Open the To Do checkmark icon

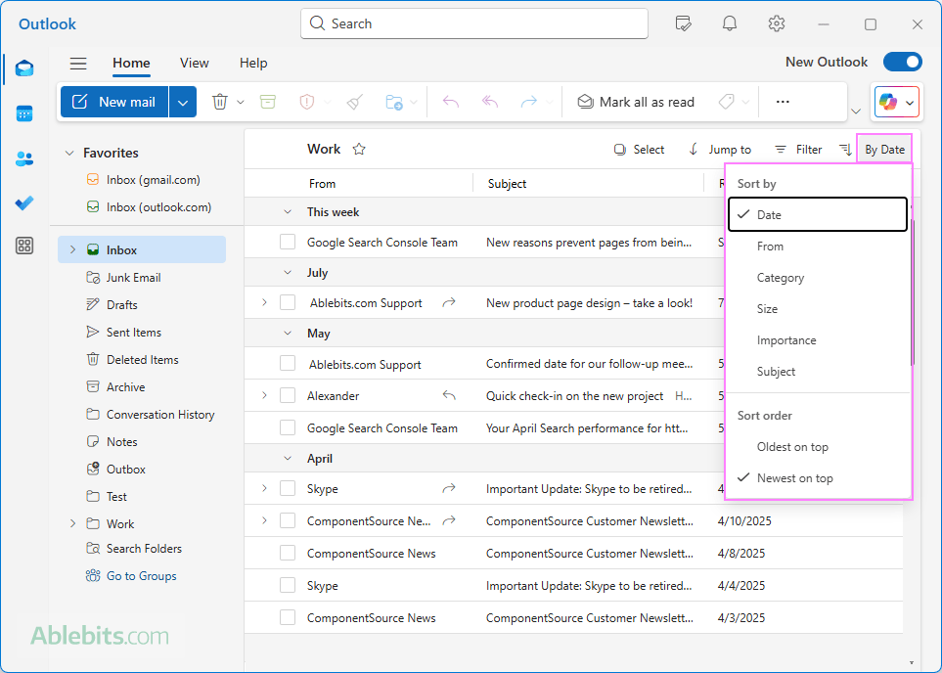pyautogui.click(x=24, y=202)
